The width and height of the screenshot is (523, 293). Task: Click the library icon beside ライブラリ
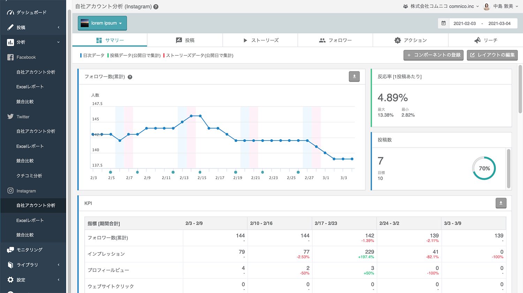[x=10, y=265]
